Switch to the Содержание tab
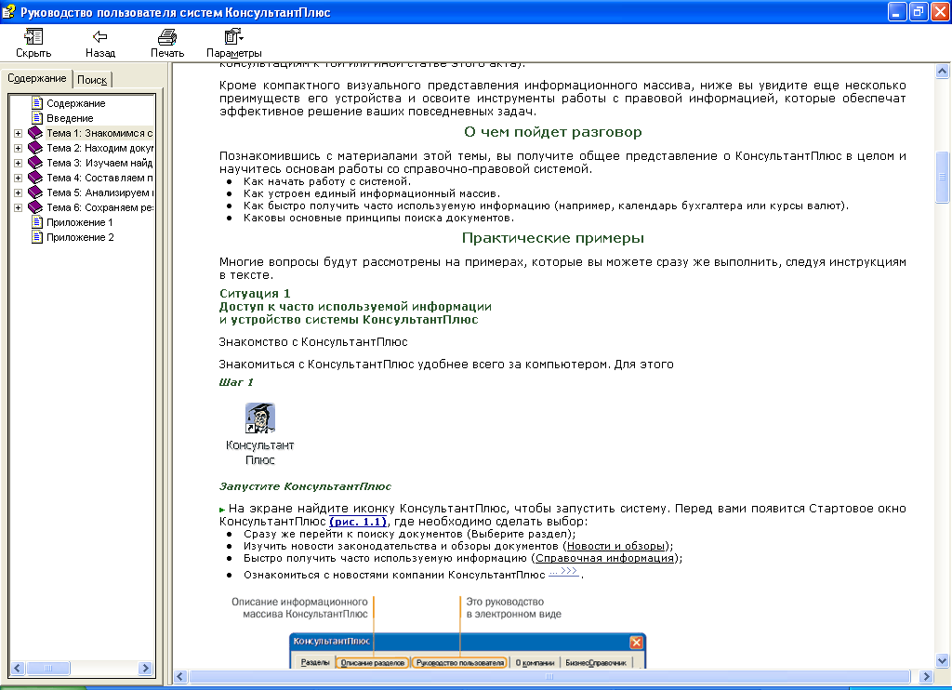Viewport: 952px width, 690px height. 36,78
